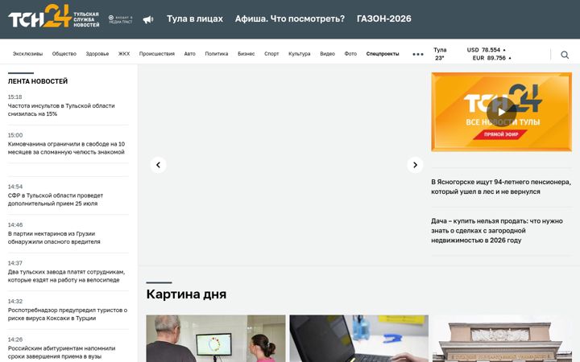Image resolution: width=580 pixels, height=362 pixels.
Task: Open the search magnifier icon
Action: pos(565,55)
